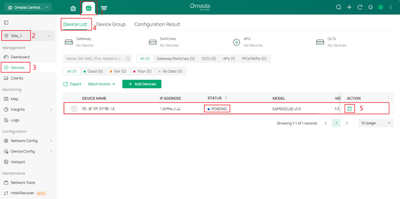Open the global home view icon
The image size is (400, 199).
pos(73,8)
